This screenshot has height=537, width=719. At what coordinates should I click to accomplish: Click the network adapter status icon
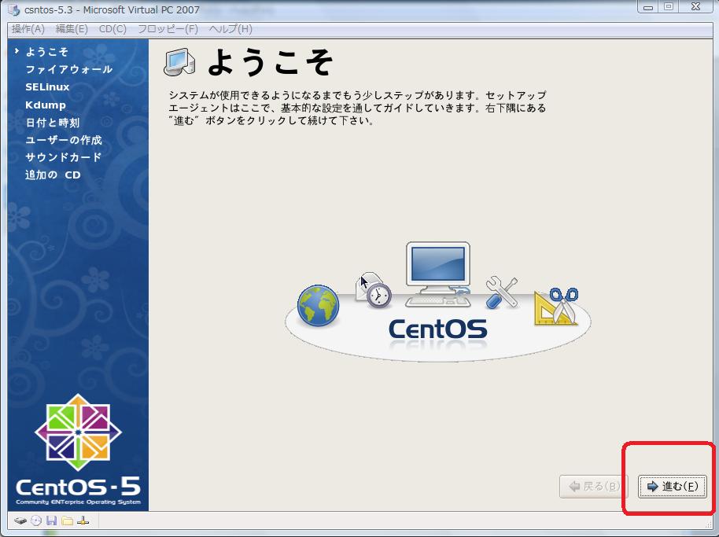tap(83, 520)
